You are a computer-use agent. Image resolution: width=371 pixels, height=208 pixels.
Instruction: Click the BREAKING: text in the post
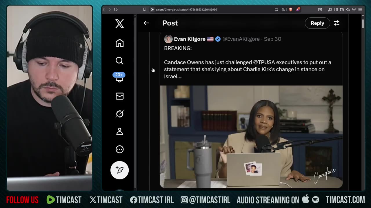(178, 48)
